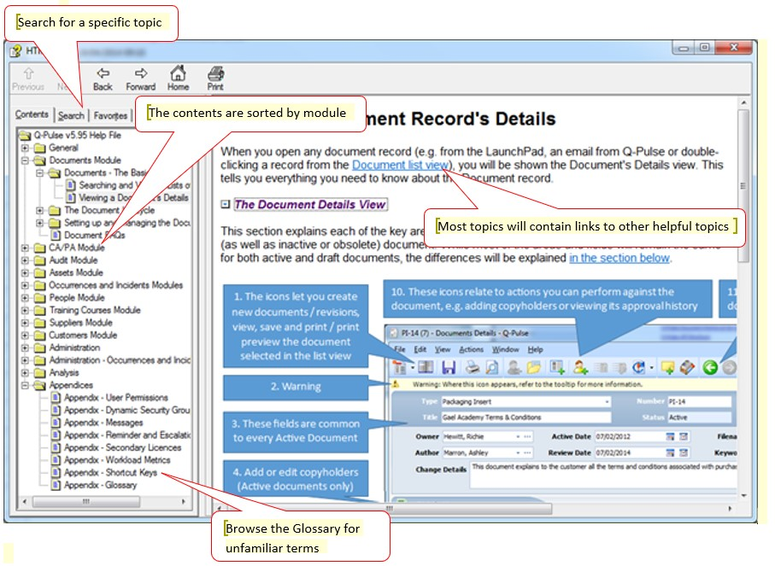775x566 pixels.
Task: Click the Title field with Gael Academy Terms
Action: click(525, 417)
